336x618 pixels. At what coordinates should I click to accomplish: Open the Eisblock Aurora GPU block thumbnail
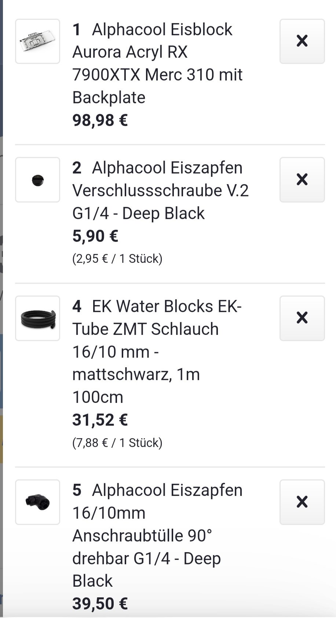tap(37, 41)
